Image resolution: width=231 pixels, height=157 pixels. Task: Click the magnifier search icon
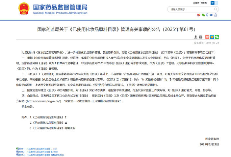click(216, 10)
